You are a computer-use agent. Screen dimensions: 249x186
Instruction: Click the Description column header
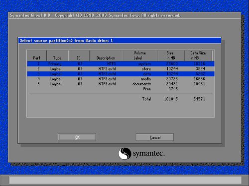(x=106, y=56)
